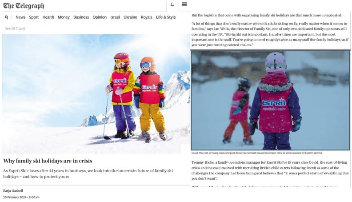
Task: Click the article's 20 February 2024 date
Action: point(21,197)
